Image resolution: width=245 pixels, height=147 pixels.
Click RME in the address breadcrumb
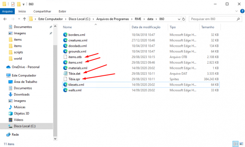[138, 19]
